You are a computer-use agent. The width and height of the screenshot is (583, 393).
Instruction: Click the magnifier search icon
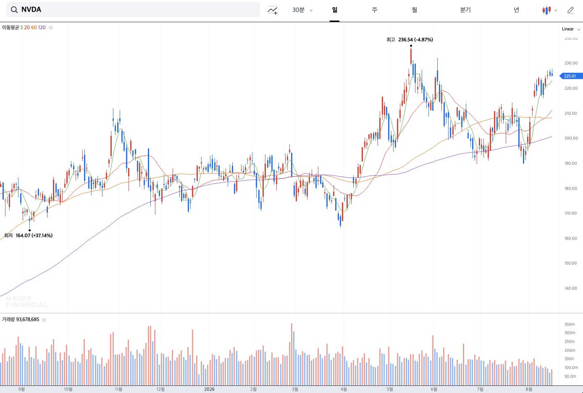pyautogui.click(x=14, y=10)
